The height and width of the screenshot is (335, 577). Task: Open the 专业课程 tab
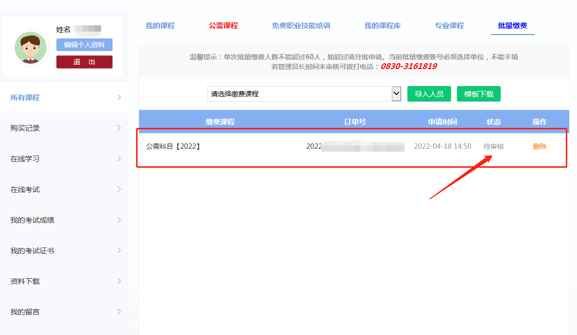(x=449, y=26)
